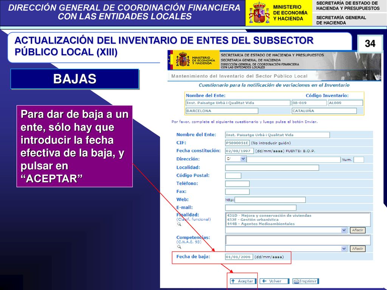This screenshot has width=387, height=290.
Task: Select '444B - Agentes Medioambientales' entry
Action: pyautogui.click(x=261, y=224)
